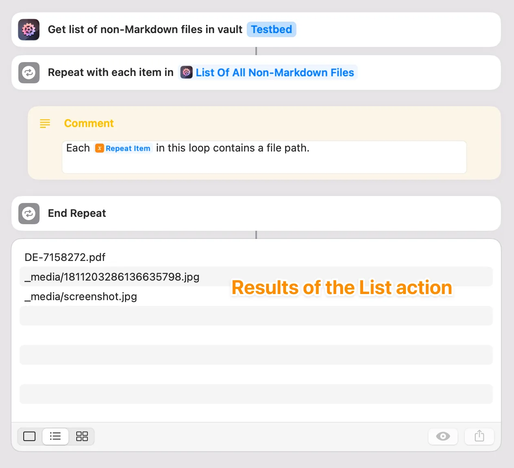Select the Repeat action icon
The height and width of the screenshot is (468, 514).
[29, 72]
